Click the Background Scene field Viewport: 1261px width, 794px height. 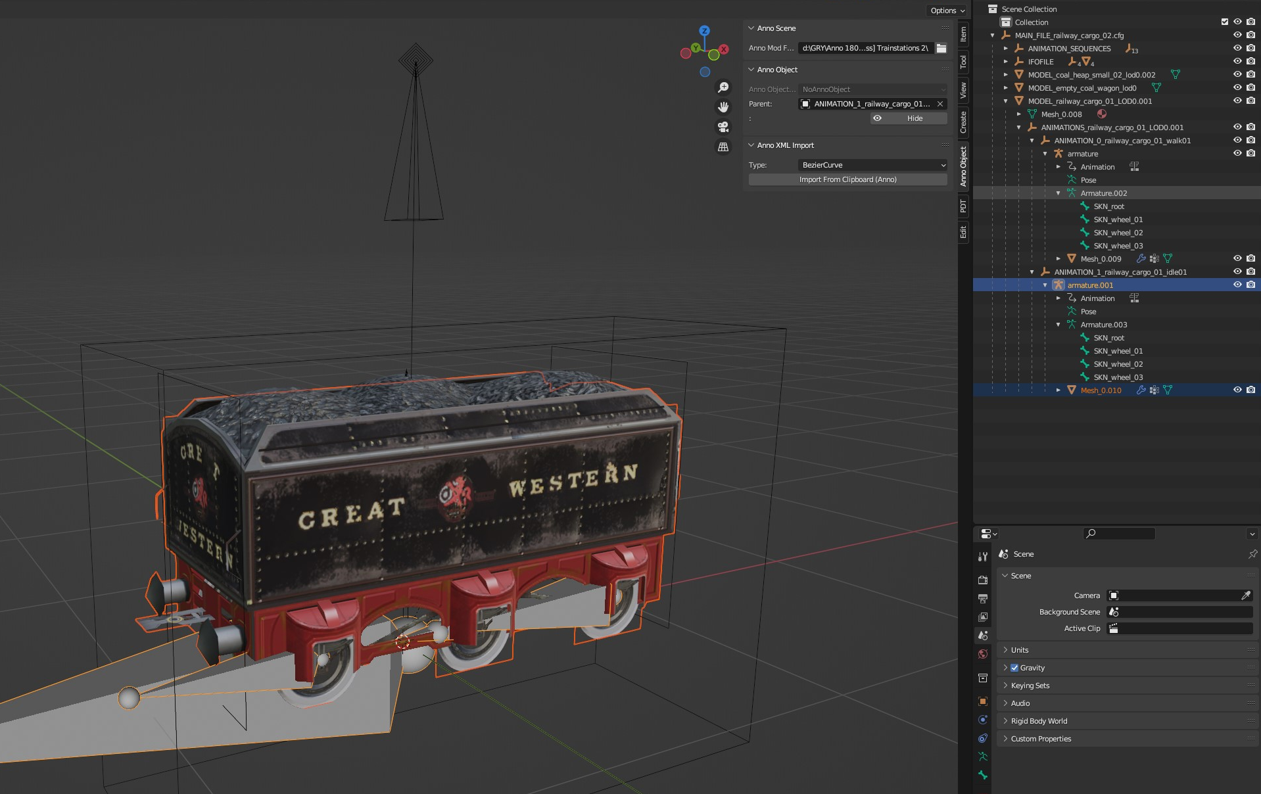[1180, 612]
